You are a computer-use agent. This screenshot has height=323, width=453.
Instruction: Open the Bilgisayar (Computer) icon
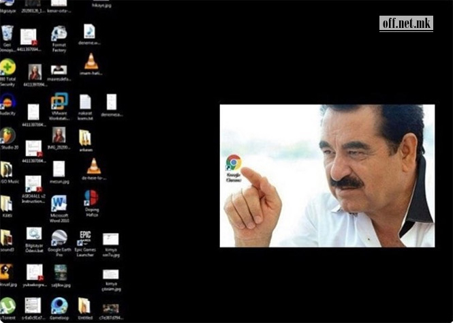[x=7, y=3]
